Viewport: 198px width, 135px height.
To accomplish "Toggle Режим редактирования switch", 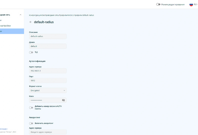I will [x=158, y=4].
